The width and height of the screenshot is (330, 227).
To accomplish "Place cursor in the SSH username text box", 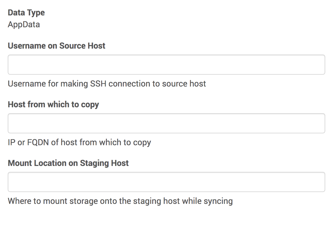I will [166, 65].
